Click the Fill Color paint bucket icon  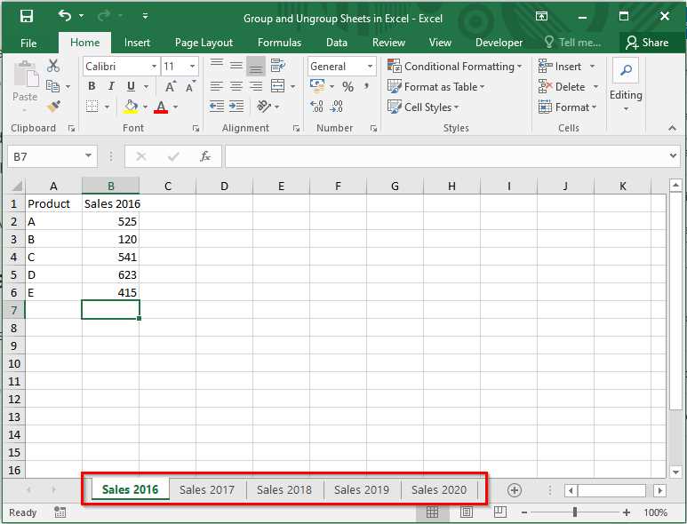tap(131, 107)
